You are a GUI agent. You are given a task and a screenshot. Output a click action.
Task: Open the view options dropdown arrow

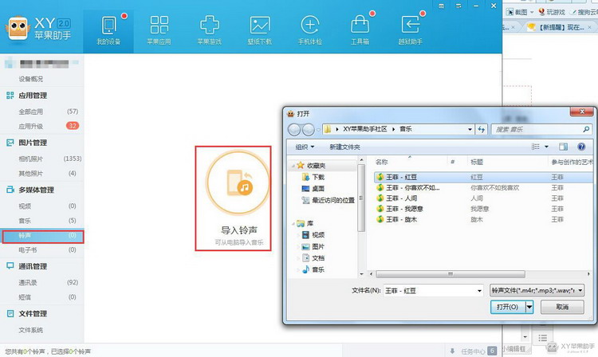[x=546, y=147]
